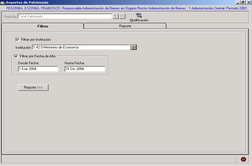Focus the Desde Fecha date field

coord(38,69)
